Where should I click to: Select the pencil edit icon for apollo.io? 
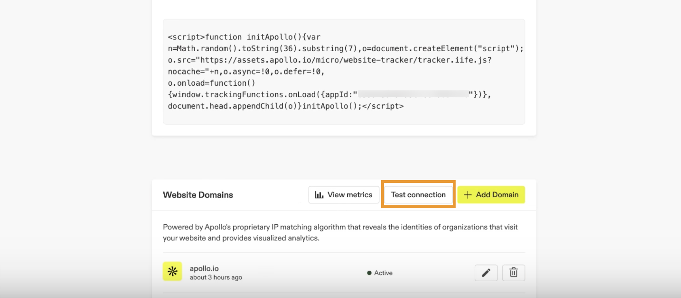[486, 273]
